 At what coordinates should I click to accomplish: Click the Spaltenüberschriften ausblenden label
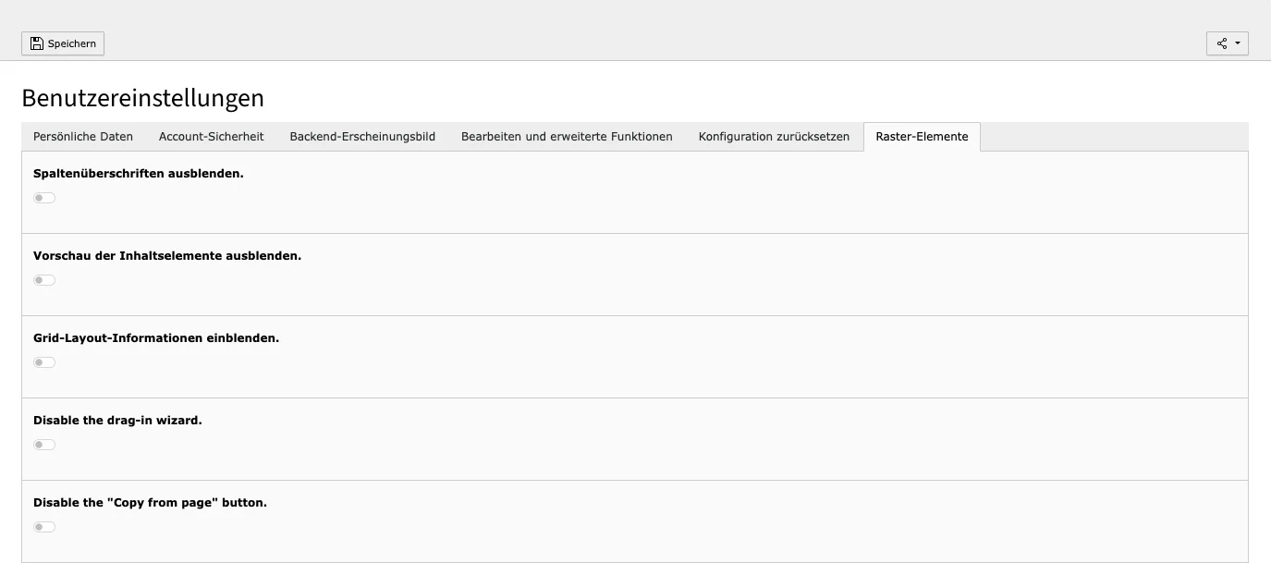tap(138, 173)
